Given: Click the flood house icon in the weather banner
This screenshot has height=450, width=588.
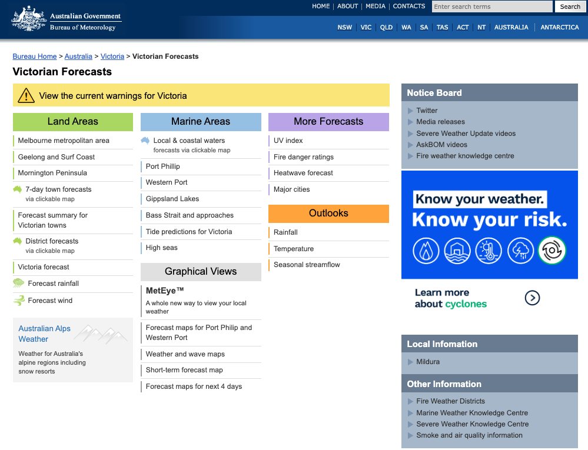Looking at the screenshot, I should click(457, 250).
